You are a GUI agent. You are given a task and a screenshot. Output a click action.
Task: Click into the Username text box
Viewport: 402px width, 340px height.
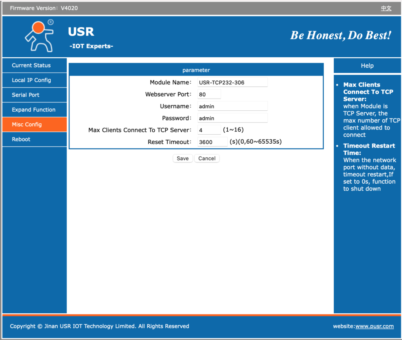232,106
